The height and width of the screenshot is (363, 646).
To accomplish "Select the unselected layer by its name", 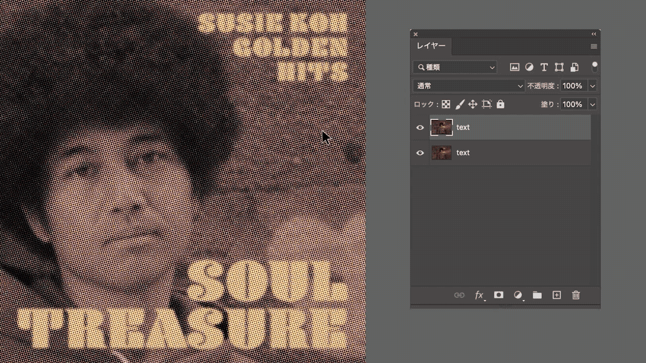I will [463, 153].
